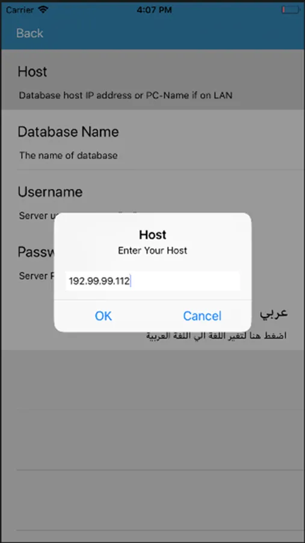Click the 'Enter Your Host' dialog message

tap(153, 250)
